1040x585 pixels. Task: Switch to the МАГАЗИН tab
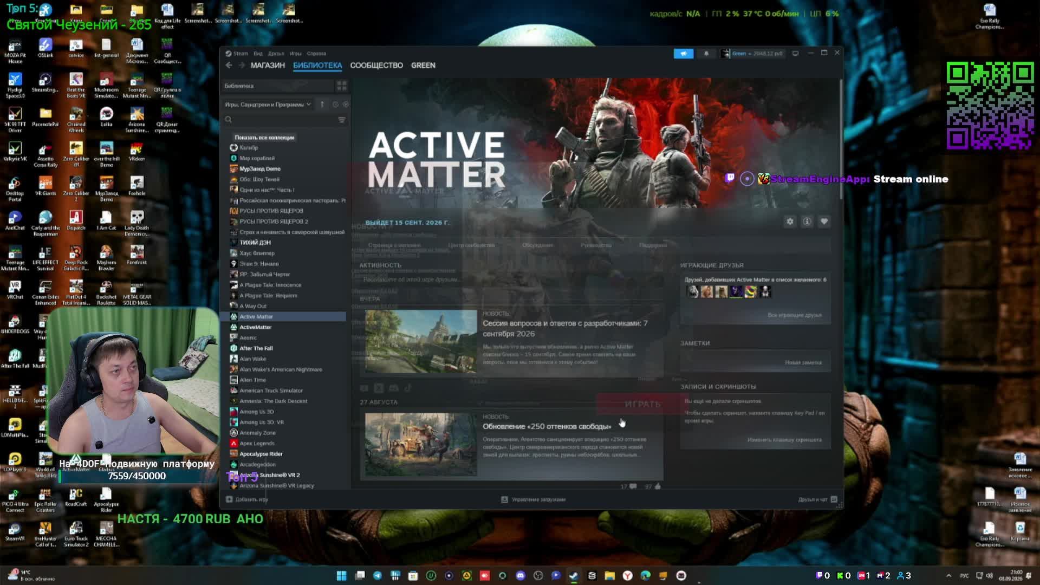point(268,65)
